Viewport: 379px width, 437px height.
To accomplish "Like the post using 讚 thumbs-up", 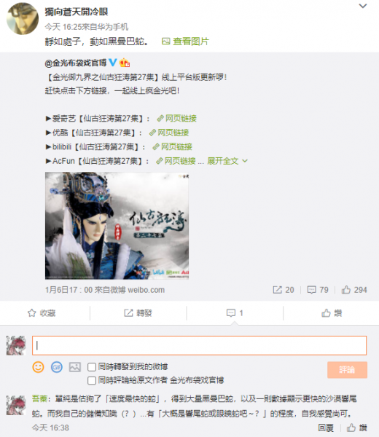I will (x=332, y=313).
